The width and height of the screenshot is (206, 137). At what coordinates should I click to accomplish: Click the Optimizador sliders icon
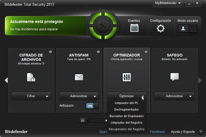coord(127,77)
